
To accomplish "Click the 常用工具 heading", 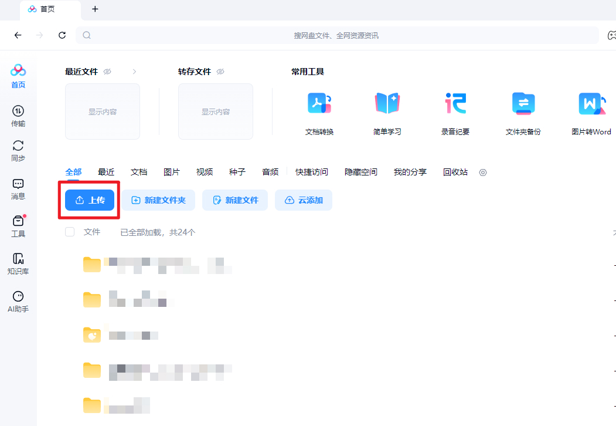I will [308, 72].
